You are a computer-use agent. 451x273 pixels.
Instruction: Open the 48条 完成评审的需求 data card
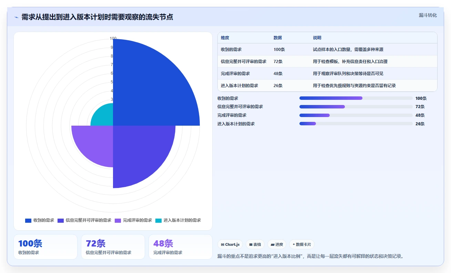tap(181, 247)
